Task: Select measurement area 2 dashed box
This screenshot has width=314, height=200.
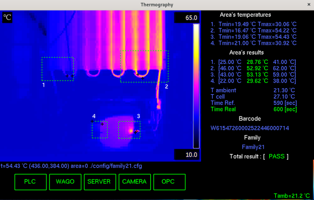Action: click(x=144, y=66)
